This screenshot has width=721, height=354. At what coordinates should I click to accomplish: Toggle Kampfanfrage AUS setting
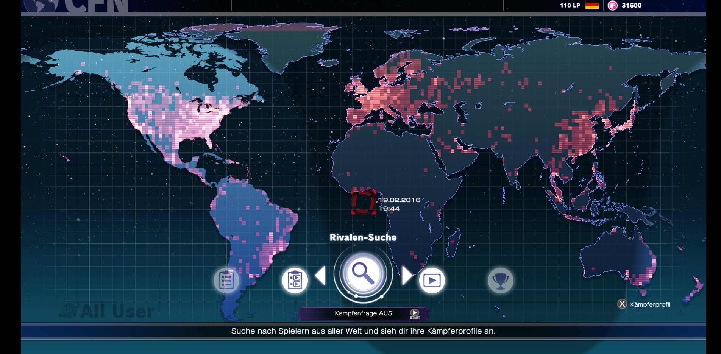tap(363, 313)
